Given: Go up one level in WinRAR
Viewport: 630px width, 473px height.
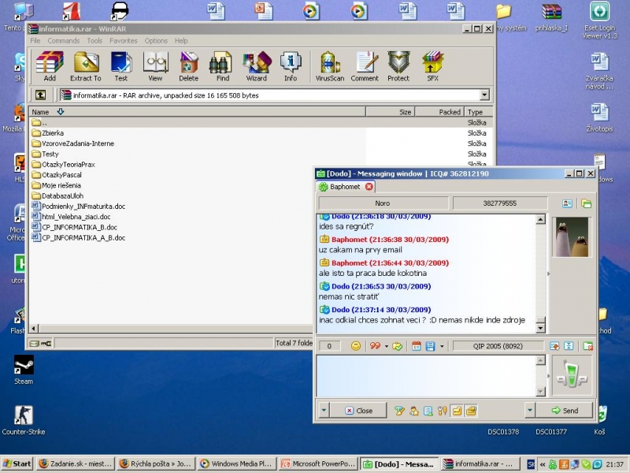Looking at the screenshot, I should click(40, 95).
